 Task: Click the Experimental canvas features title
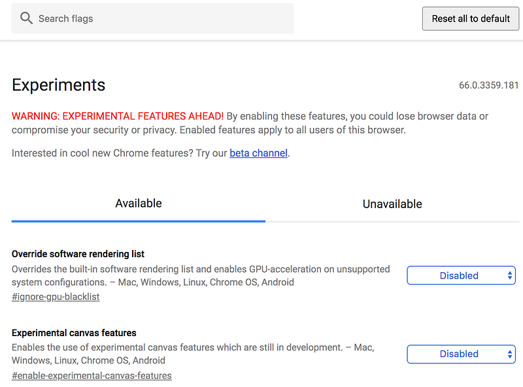tap(74, 333)
